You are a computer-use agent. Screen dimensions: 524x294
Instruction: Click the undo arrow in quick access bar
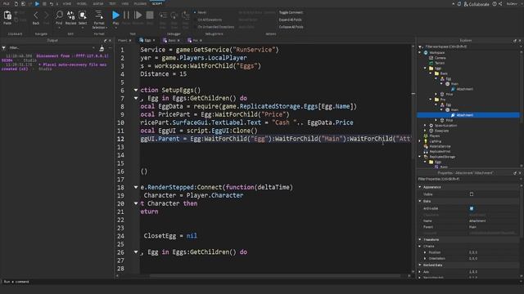[x=51, y=3]
